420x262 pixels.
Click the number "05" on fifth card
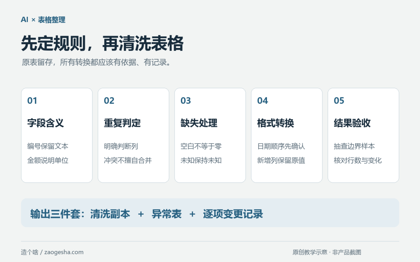click(x=339, y=101)
